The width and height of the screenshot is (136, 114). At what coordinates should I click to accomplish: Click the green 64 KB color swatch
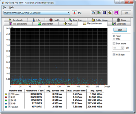(x=6, y=101)
